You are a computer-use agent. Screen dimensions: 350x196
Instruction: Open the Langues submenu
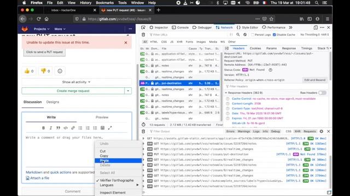click(118, 185)
